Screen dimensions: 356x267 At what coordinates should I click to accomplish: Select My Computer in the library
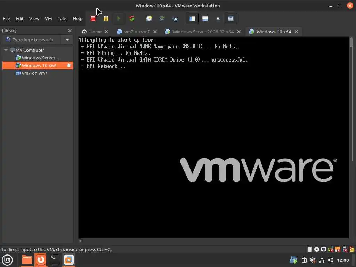pos(30,50)
